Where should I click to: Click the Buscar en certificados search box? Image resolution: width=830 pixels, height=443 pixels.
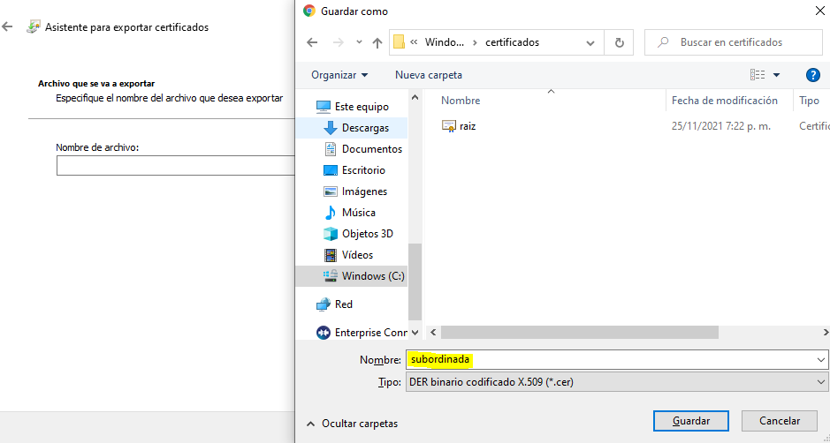738,42
